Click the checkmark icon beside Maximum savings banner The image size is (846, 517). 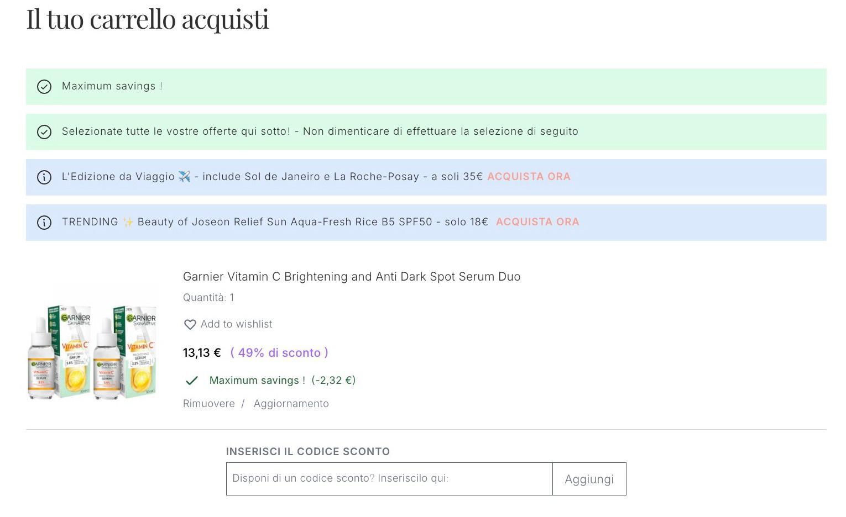pyautogui.click(x=44, y=87)
